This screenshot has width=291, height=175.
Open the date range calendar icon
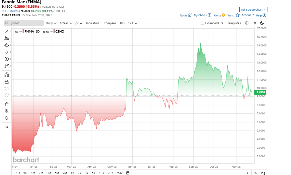click(x=128, y=173)
